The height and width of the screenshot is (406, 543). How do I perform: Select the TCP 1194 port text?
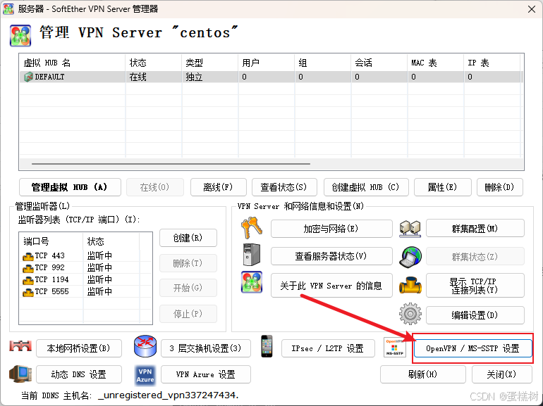pos(51,279)
